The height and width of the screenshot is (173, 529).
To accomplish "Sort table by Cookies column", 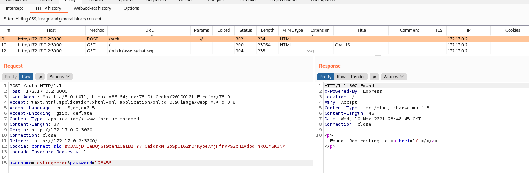I will click(x=512, y=30).
